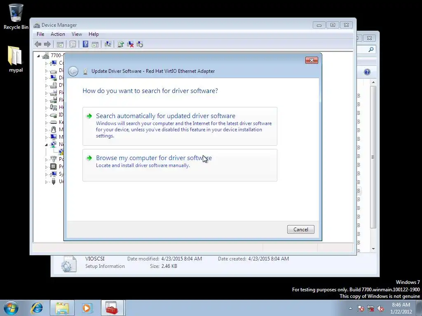Image resolution: width=422 pixels, height=316 pixels.
Task: Expand the Computer node in device tree
Action: coord(46,63)
